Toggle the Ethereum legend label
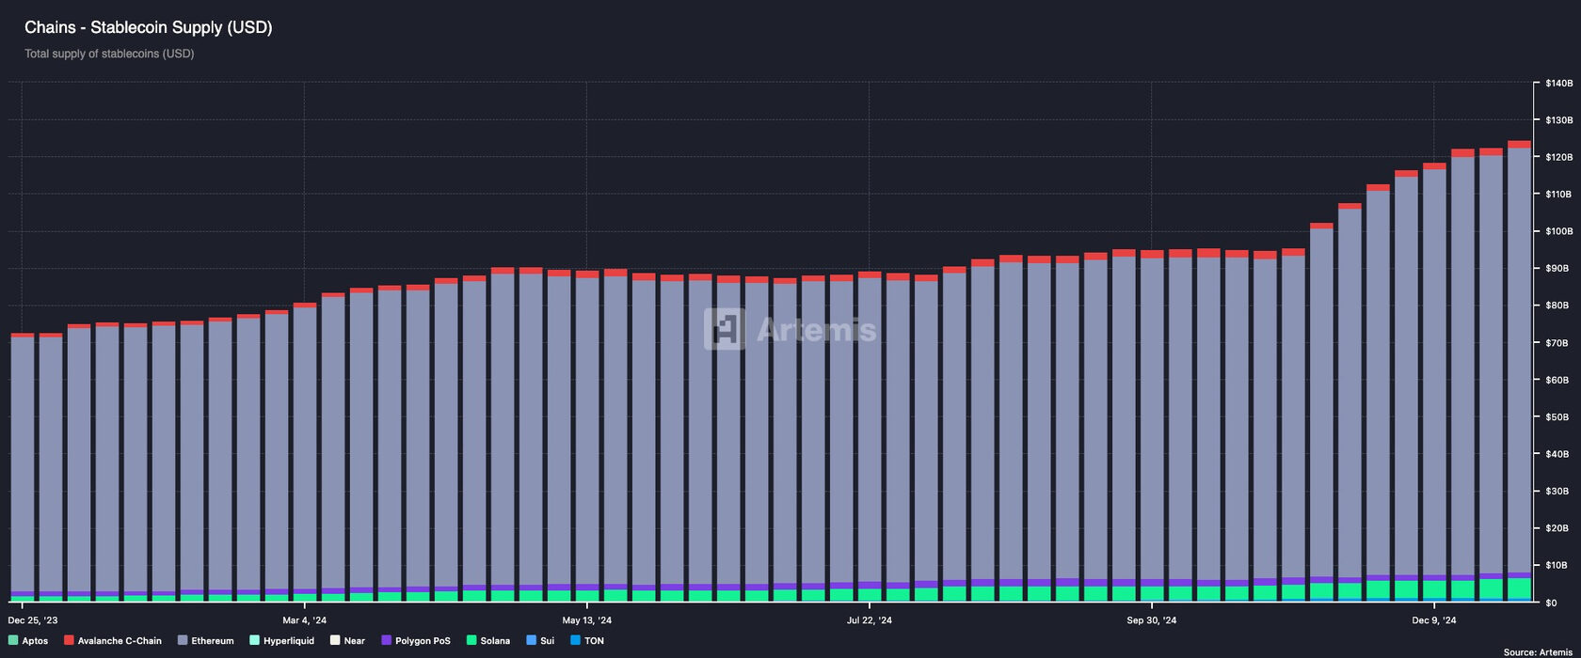 [x=213, y=641]
